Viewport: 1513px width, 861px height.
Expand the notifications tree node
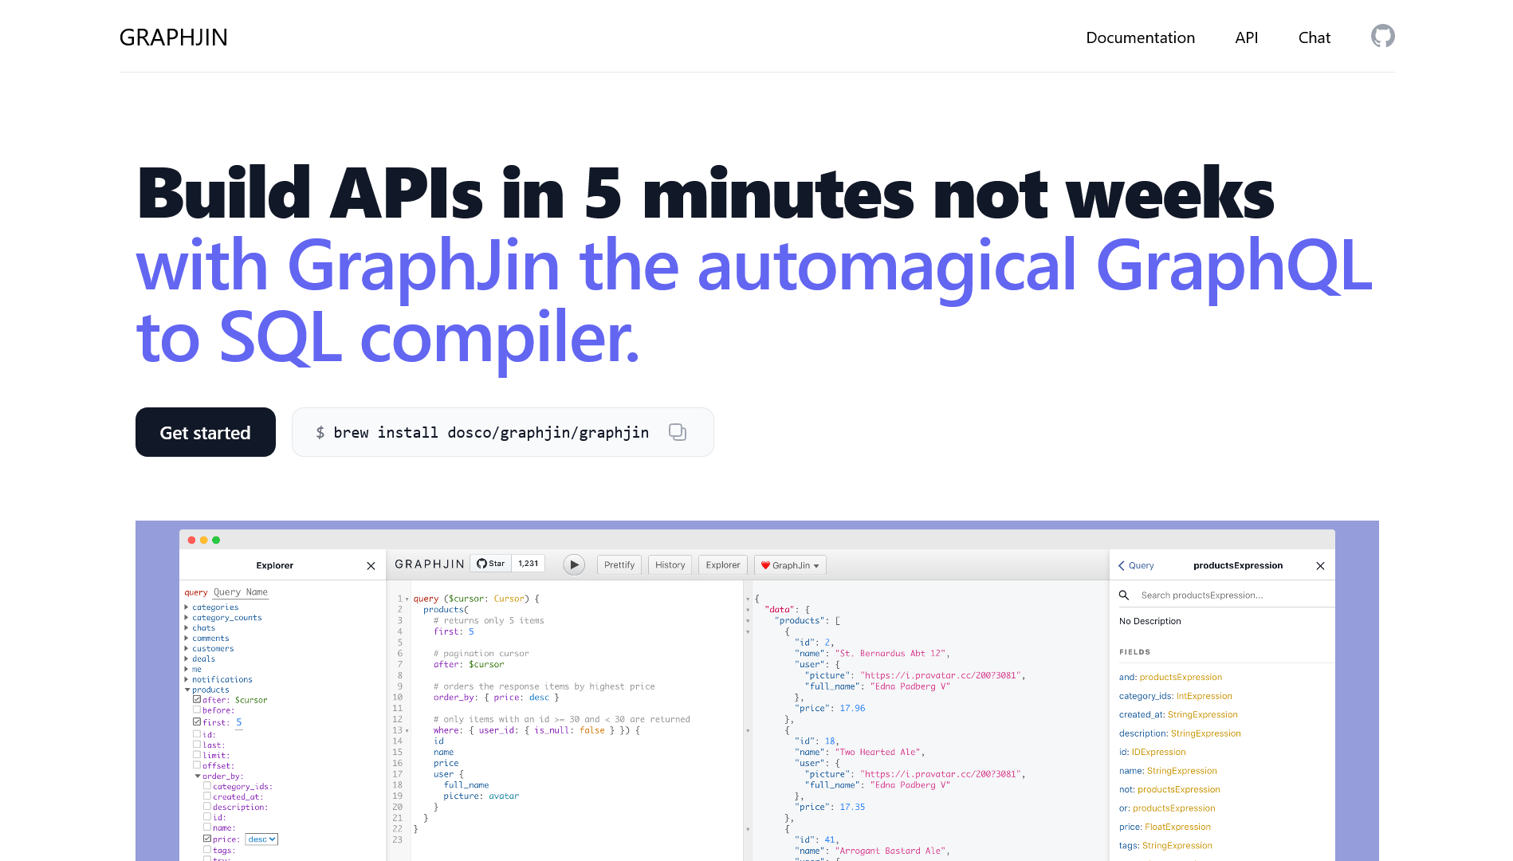click(x=187, y=680)
